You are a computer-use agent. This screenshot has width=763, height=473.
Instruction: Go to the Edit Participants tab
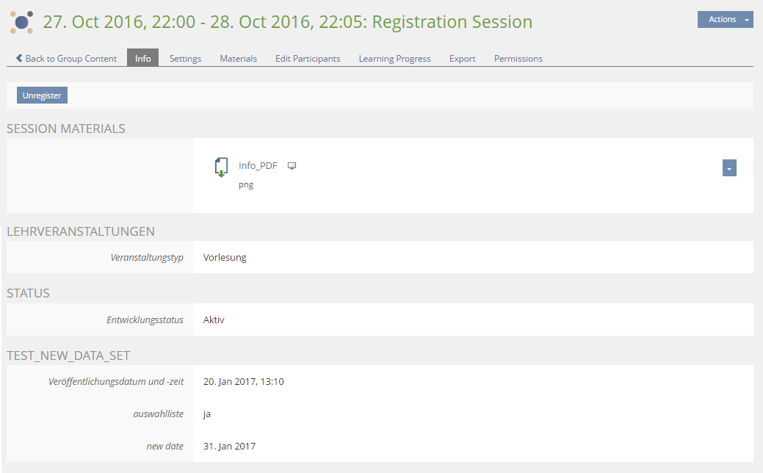tap(308, 59)
